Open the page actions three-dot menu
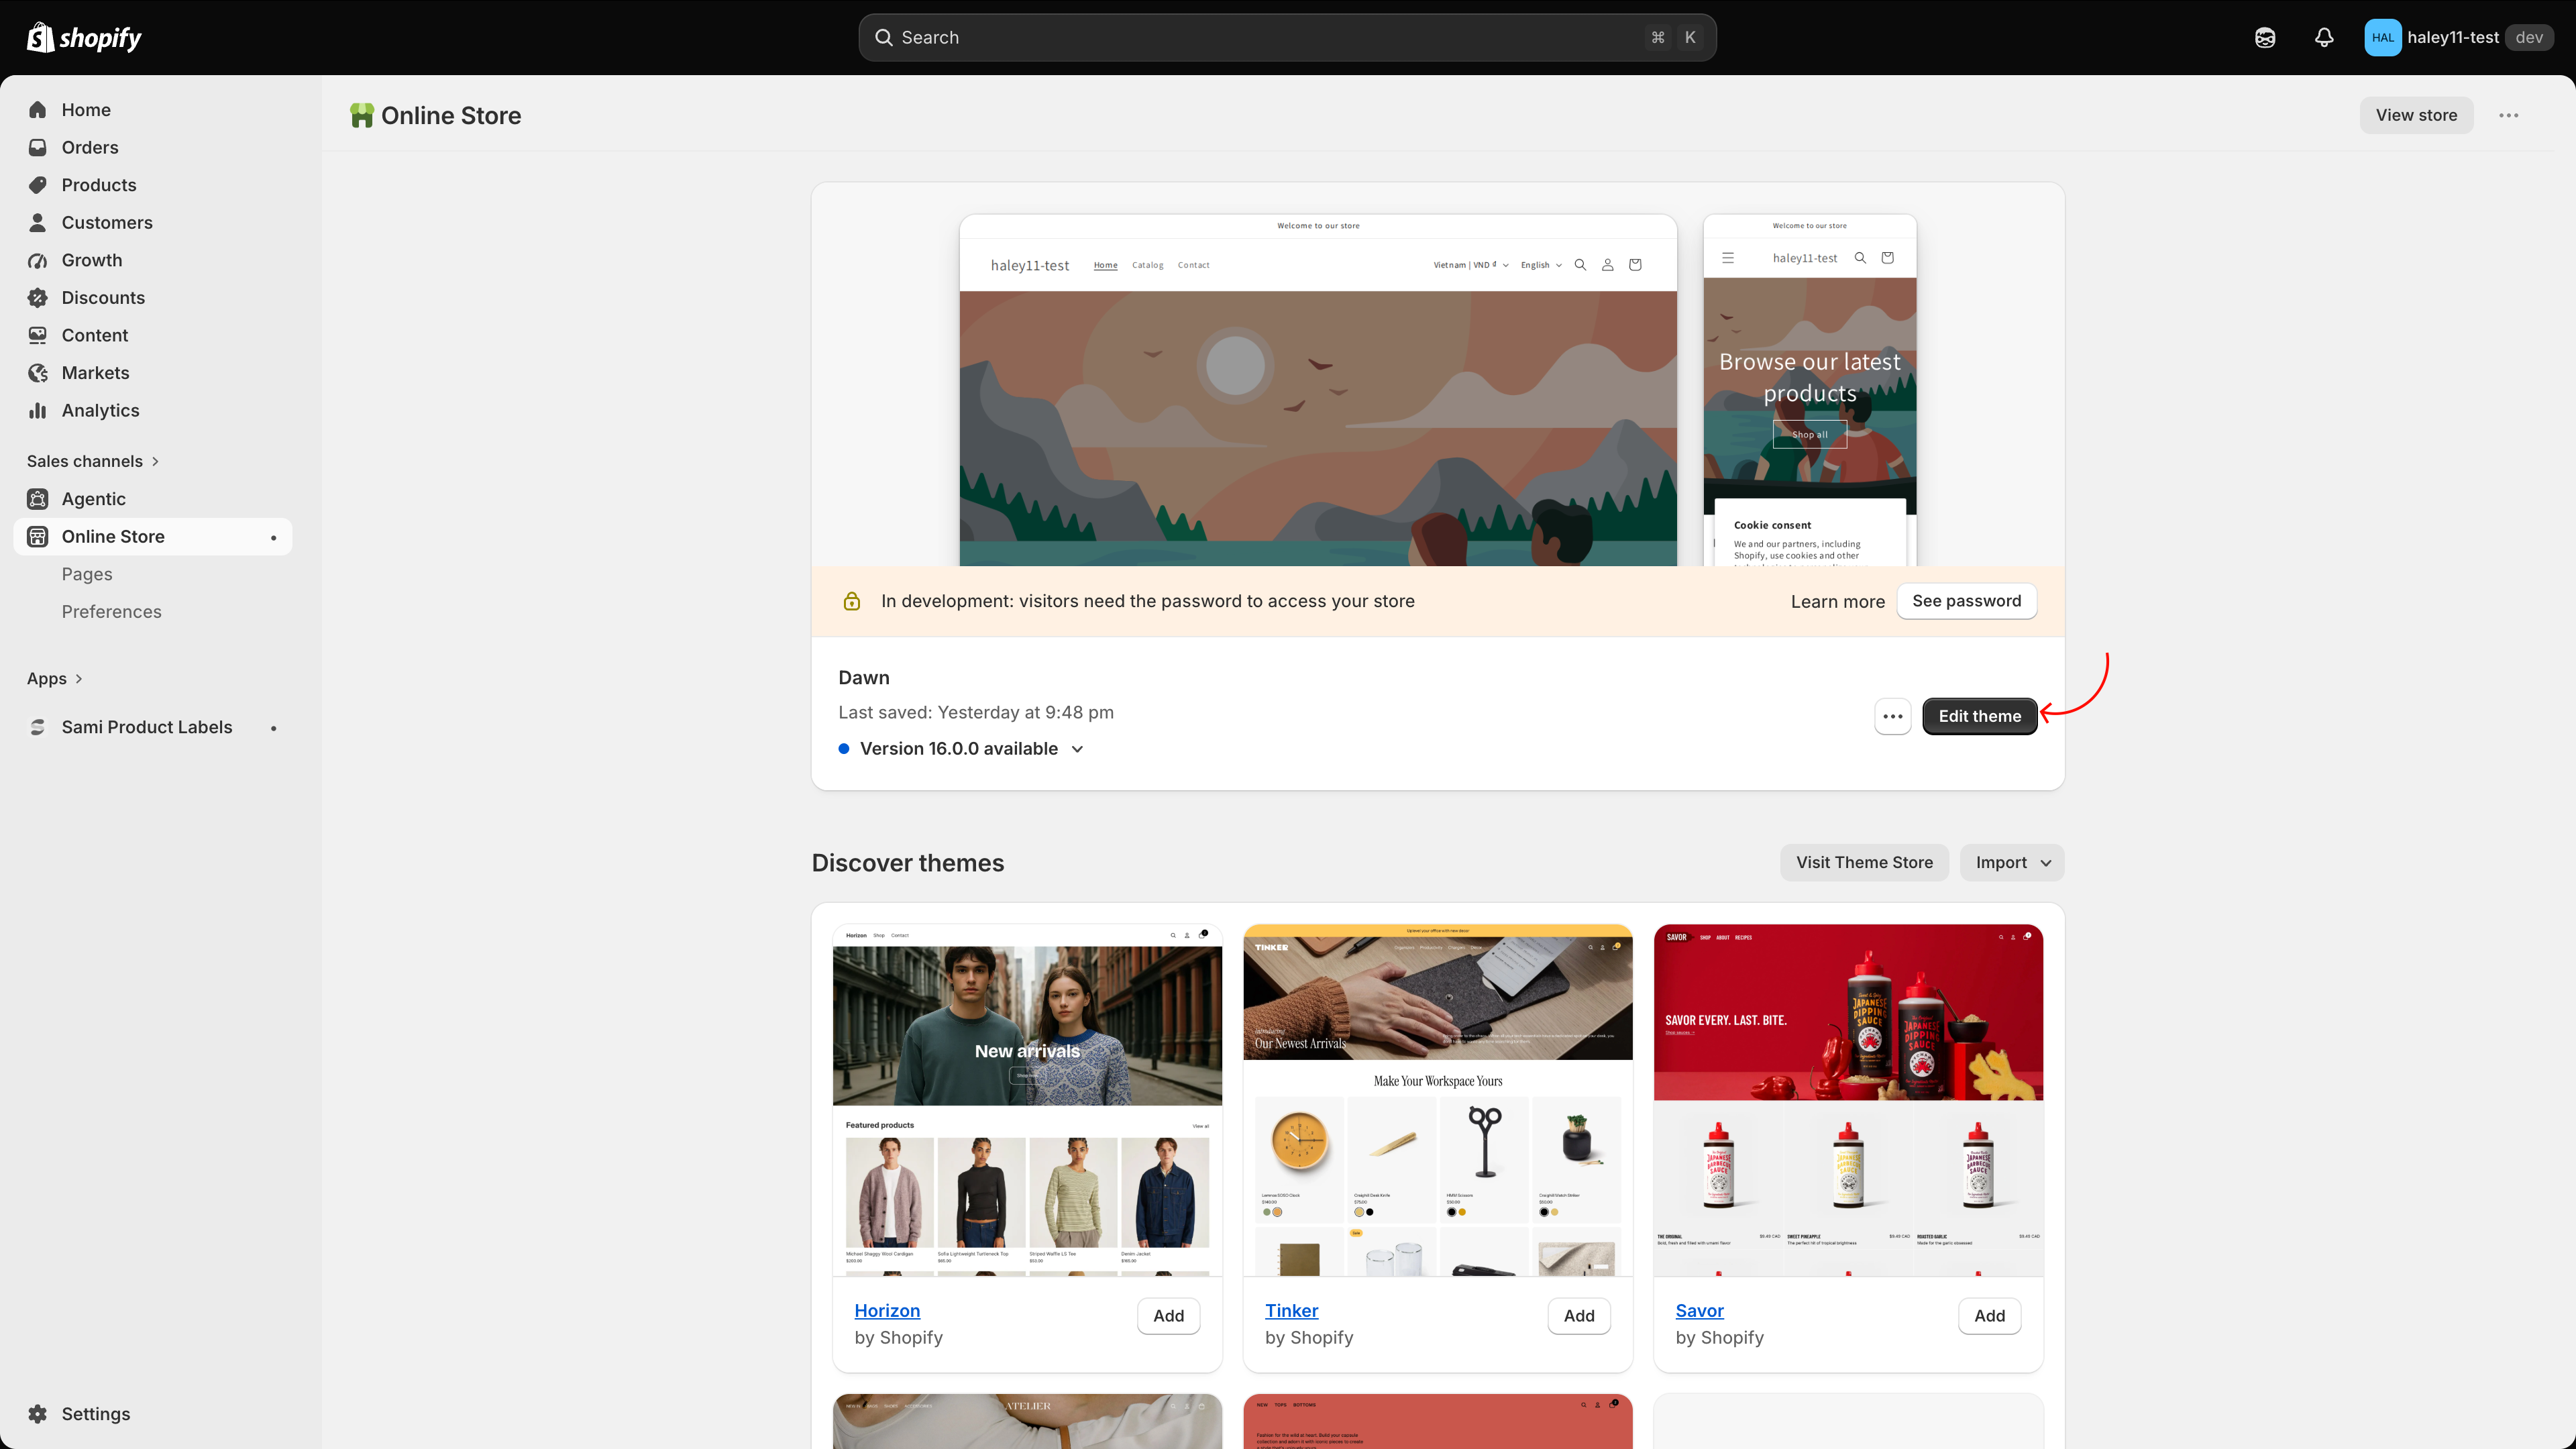 pyautogui.click(x=2509, y=115)
